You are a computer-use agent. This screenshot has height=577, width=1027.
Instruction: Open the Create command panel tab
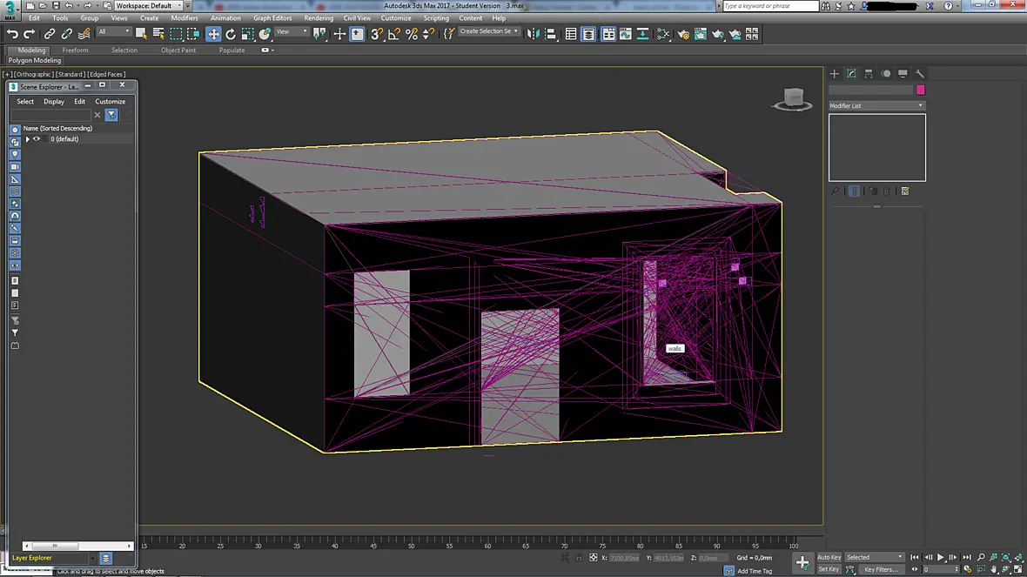pos(835,74)
